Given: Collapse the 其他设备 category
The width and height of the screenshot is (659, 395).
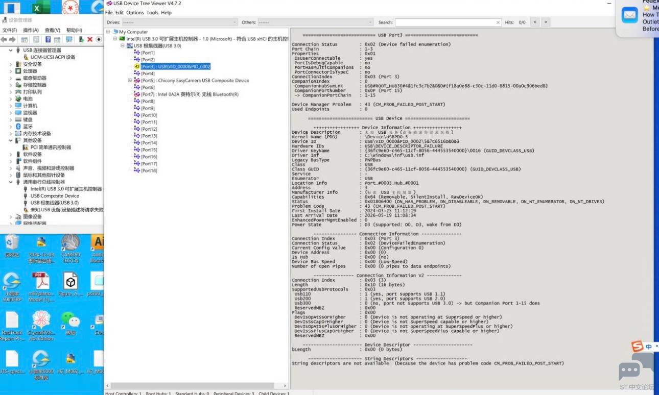Looking at the screenshot, I should tap(11, 140).
